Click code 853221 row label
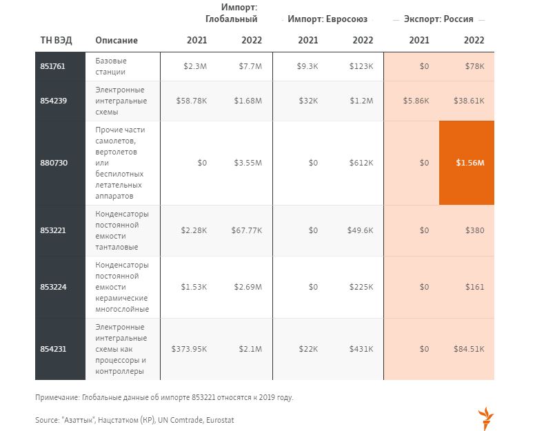 pyautogui.click(x=53, y=230)
